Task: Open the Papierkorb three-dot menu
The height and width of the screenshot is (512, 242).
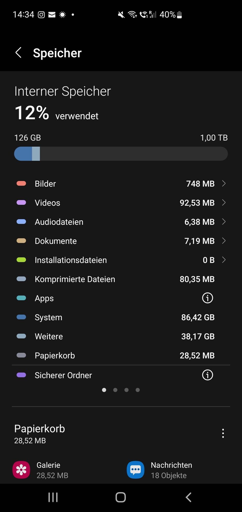Action: coord(223,433)
